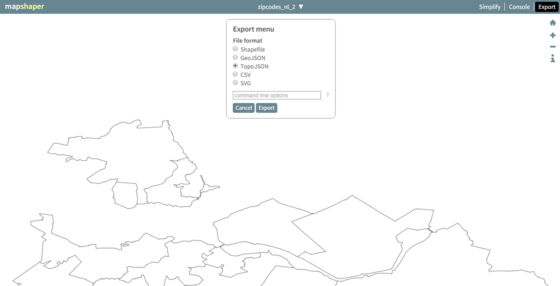Click the mapshaper logo
The image size is (560, 286).
pos(24,7)
